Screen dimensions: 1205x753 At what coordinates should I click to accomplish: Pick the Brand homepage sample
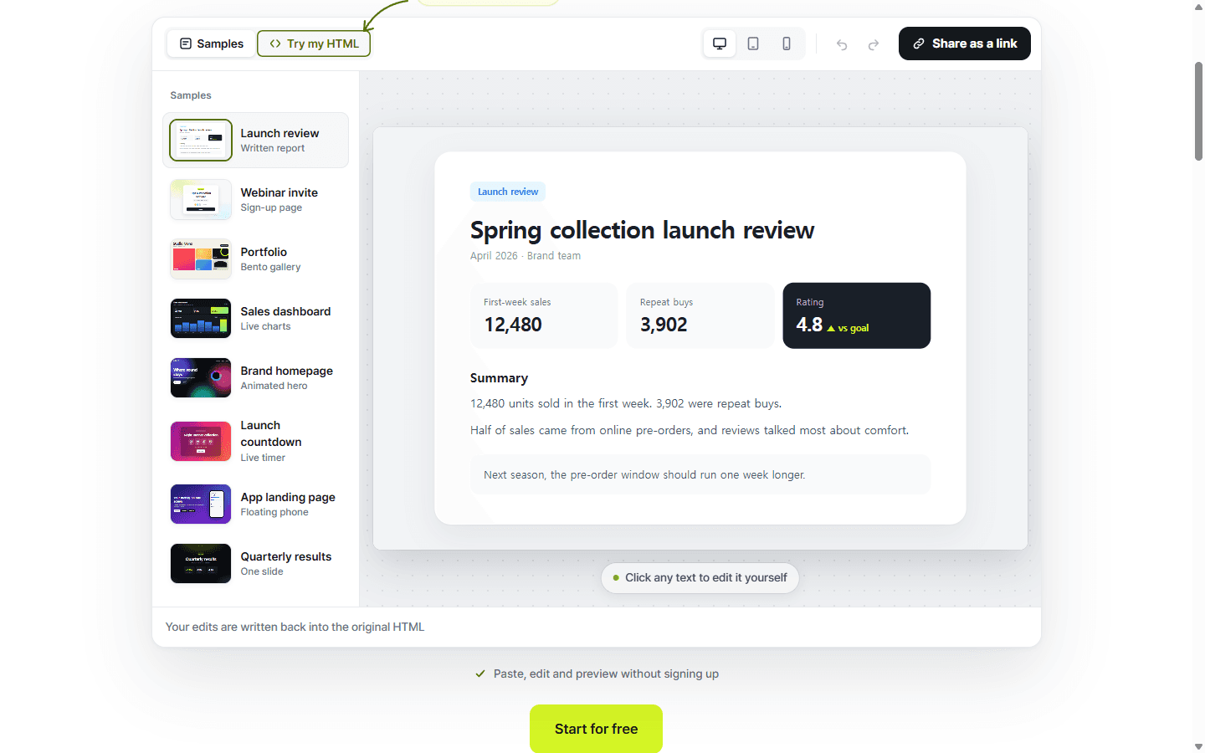[255, 378]
